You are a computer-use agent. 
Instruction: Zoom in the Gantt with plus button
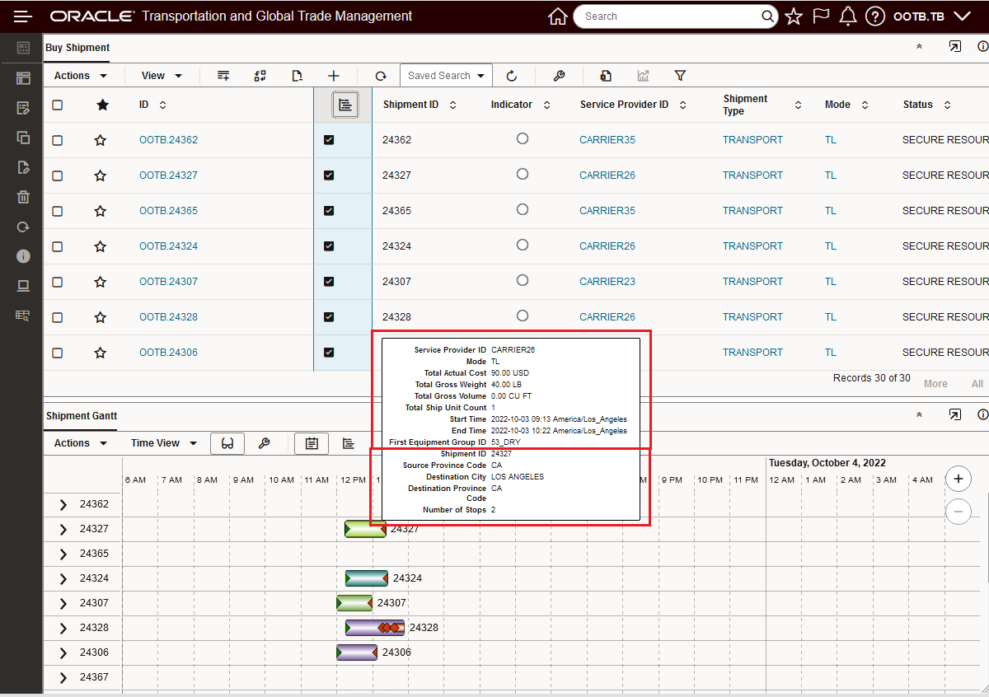[958, 478]
